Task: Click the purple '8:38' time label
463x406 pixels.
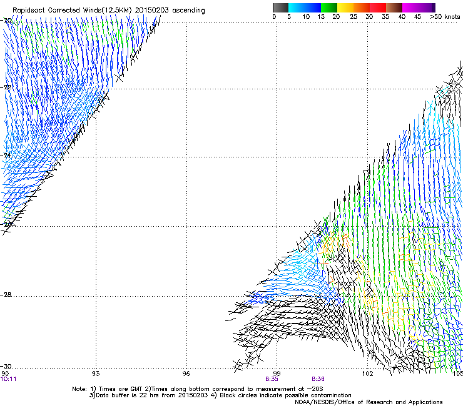Action: (318, 379)
